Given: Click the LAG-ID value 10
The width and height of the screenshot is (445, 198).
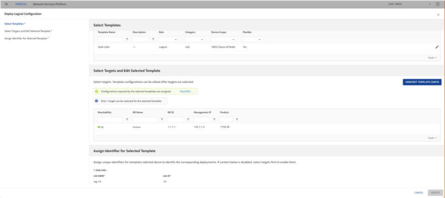Looking at the screenshot, I should [164, 182].
